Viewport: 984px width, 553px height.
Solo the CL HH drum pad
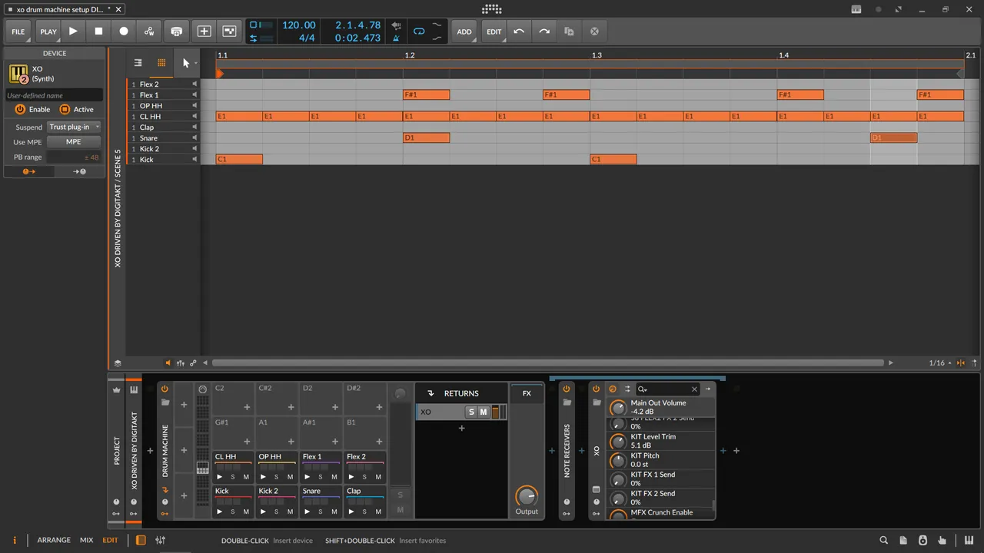tap(233, 477)
